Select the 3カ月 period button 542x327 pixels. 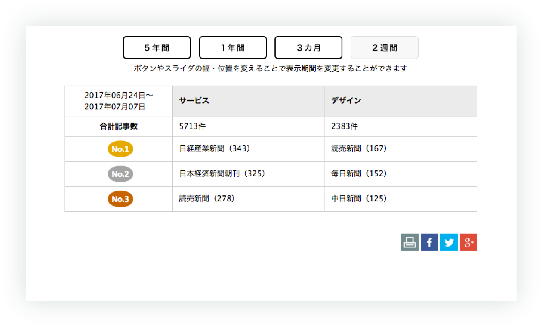[308, 48]
